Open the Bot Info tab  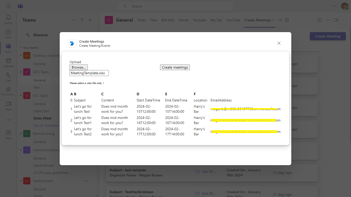pyautogui.click(x=168, y=20)
